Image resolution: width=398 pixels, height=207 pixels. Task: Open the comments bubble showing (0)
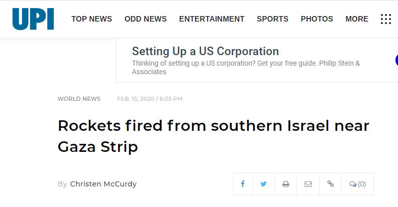click(358, 184)
